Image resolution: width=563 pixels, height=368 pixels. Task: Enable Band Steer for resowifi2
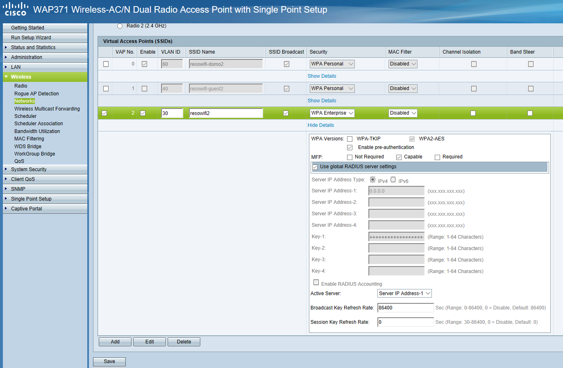click(530, 113)
